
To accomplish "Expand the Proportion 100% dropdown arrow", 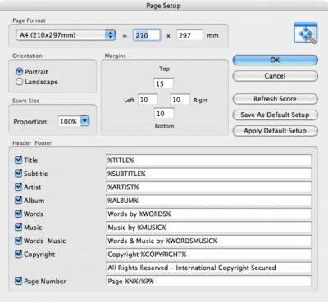I will [x=85, y=121].
